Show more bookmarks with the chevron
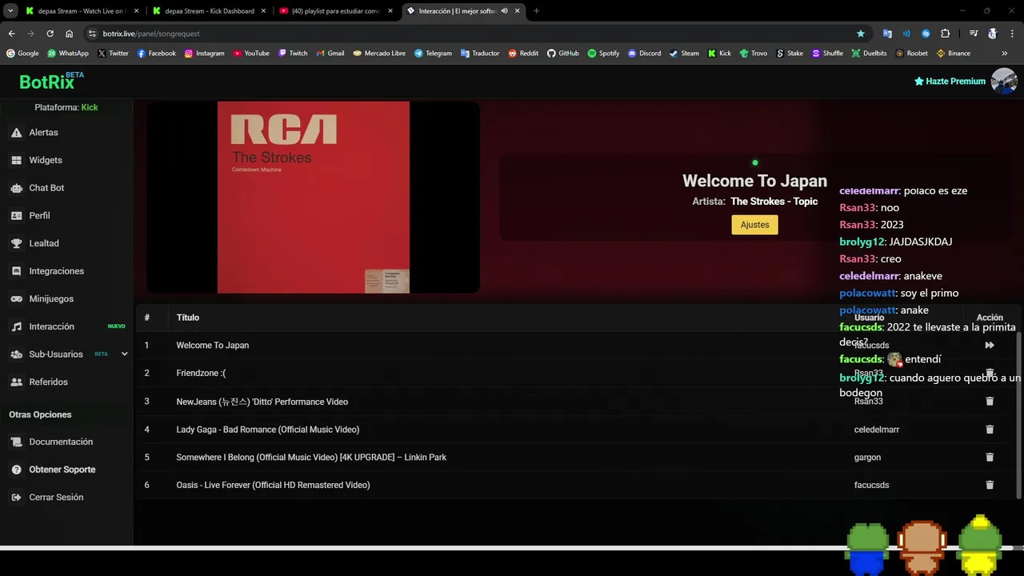Screen dimensions: 1024x576 [x=1005, y=54]
